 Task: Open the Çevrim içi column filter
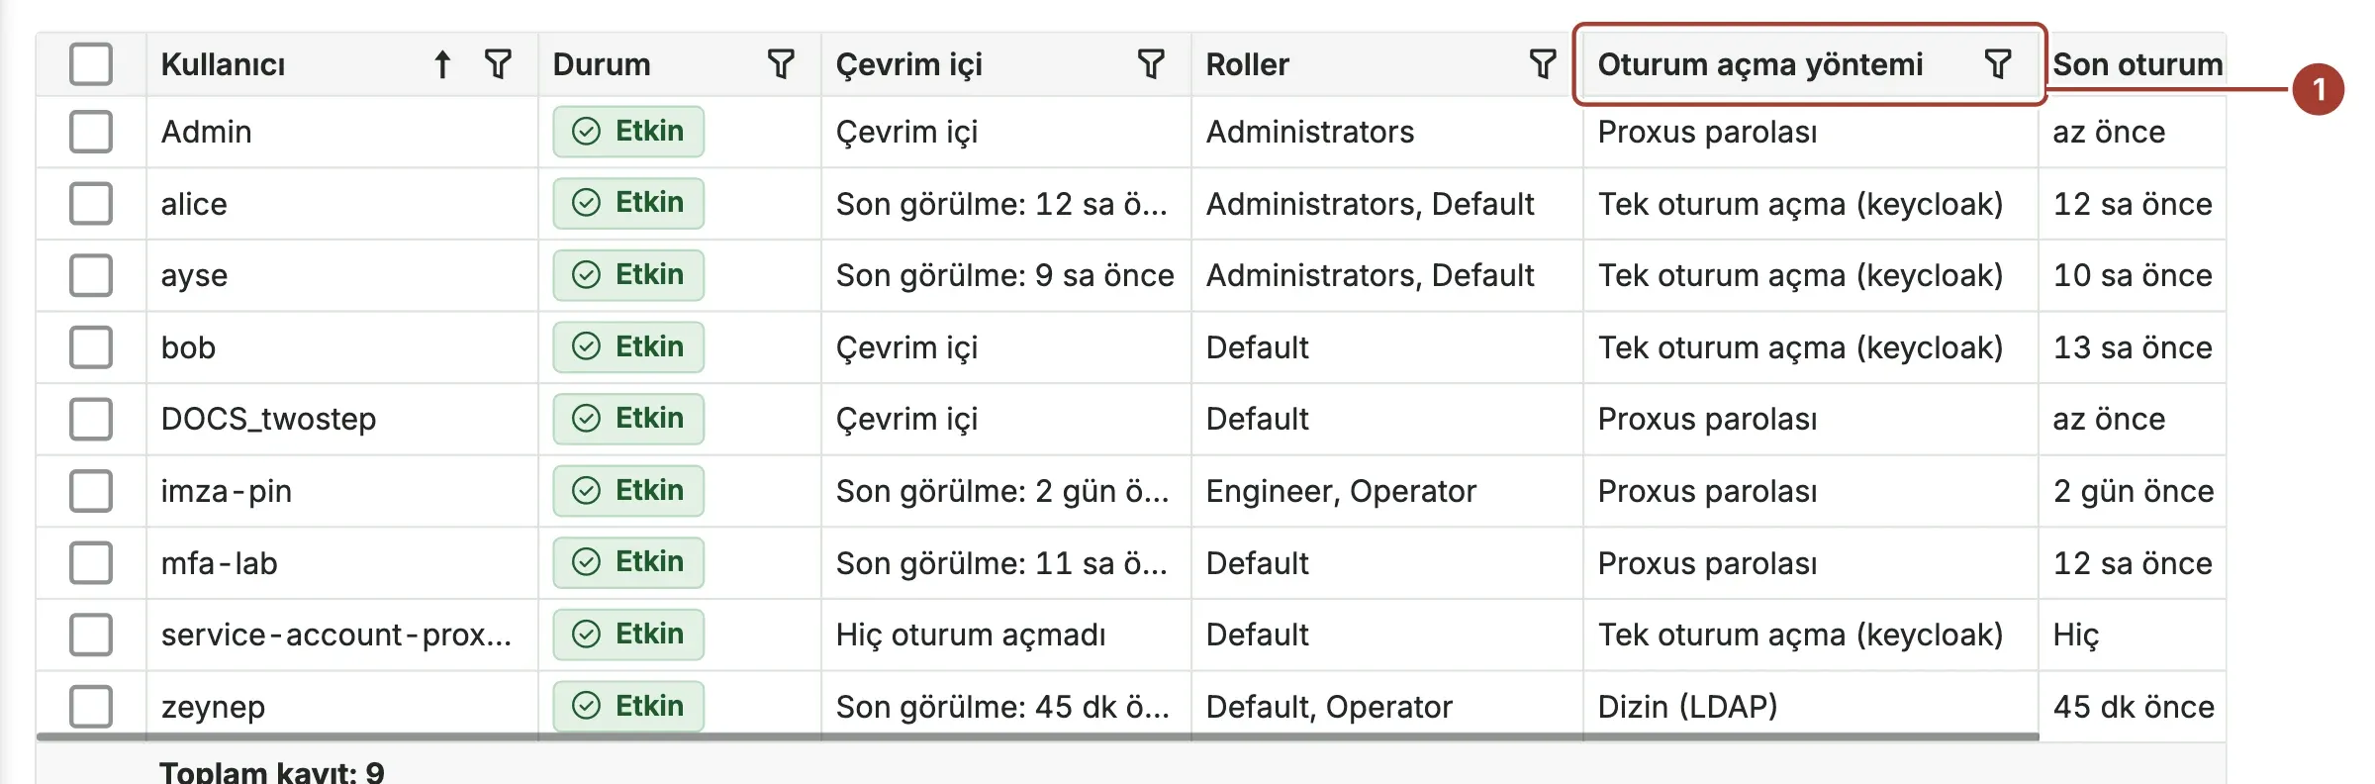point(1151,64)
